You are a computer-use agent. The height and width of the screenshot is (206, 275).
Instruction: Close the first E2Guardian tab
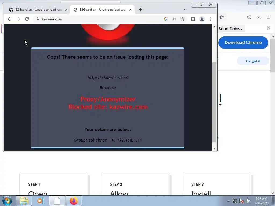click(x=66, y=10)
